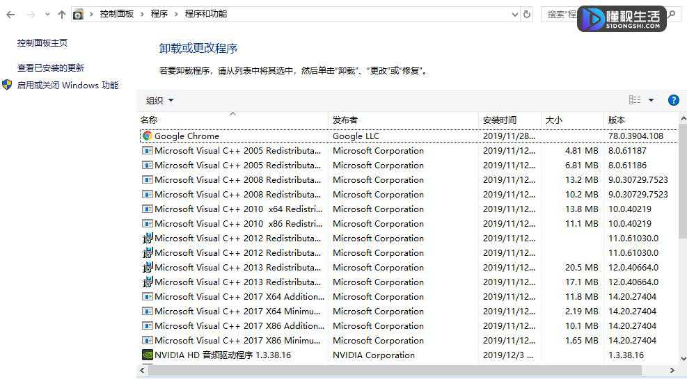687x379 pixels.
Task: Click the horizontal scrollbar right arrow
Action: click(x=672, y=370)
